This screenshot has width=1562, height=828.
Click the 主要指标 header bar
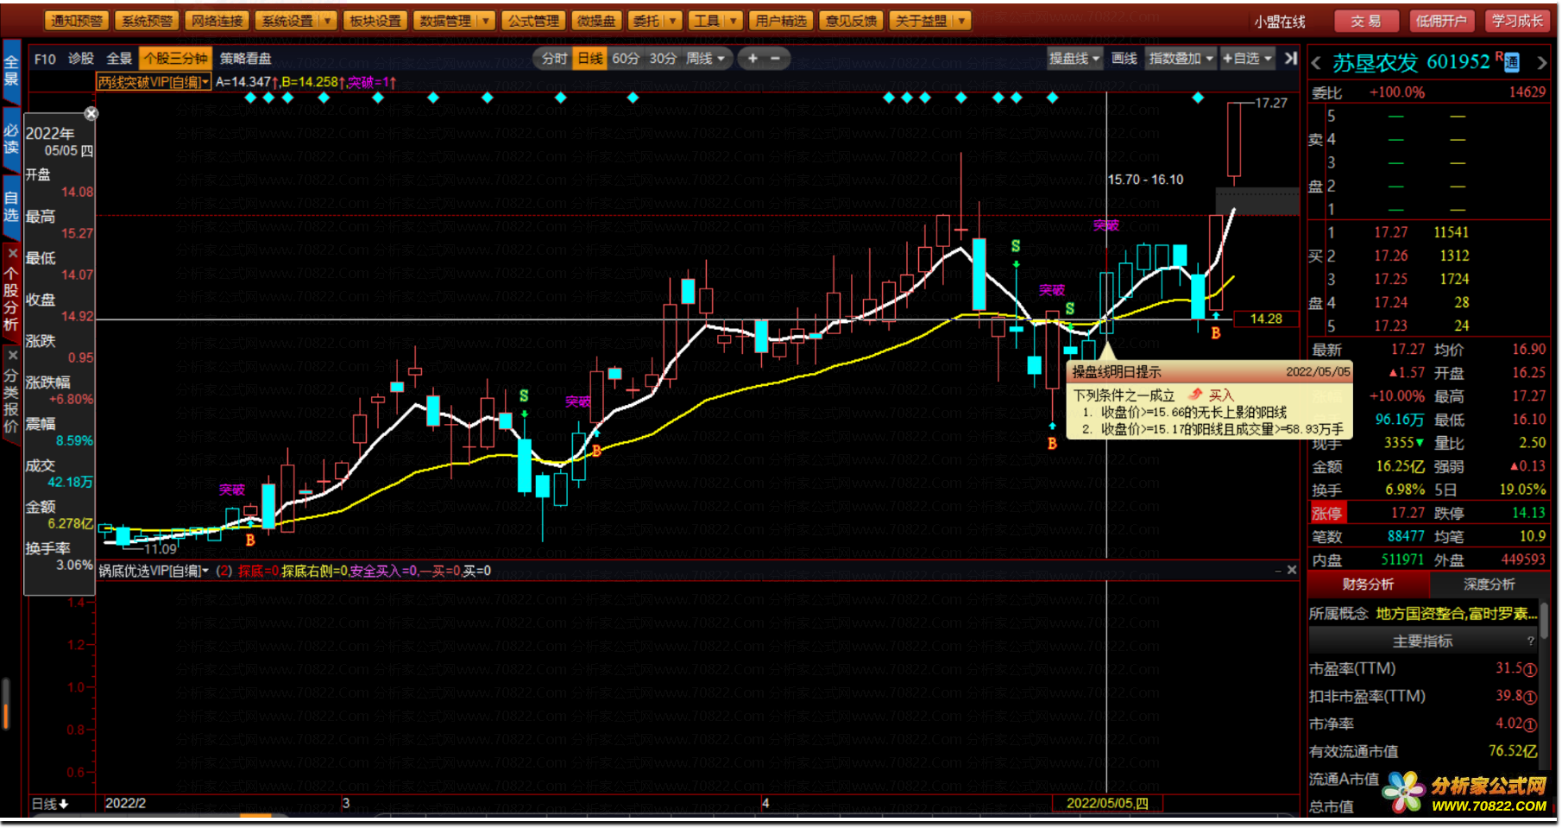pos(1423,641)
